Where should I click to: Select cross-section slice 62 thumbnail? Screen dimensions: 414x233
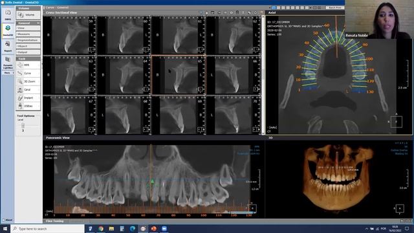(x=234, y=36)
